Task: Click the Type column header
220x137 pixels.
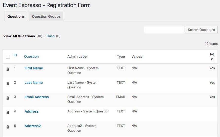Action: (x=121, y=56)
